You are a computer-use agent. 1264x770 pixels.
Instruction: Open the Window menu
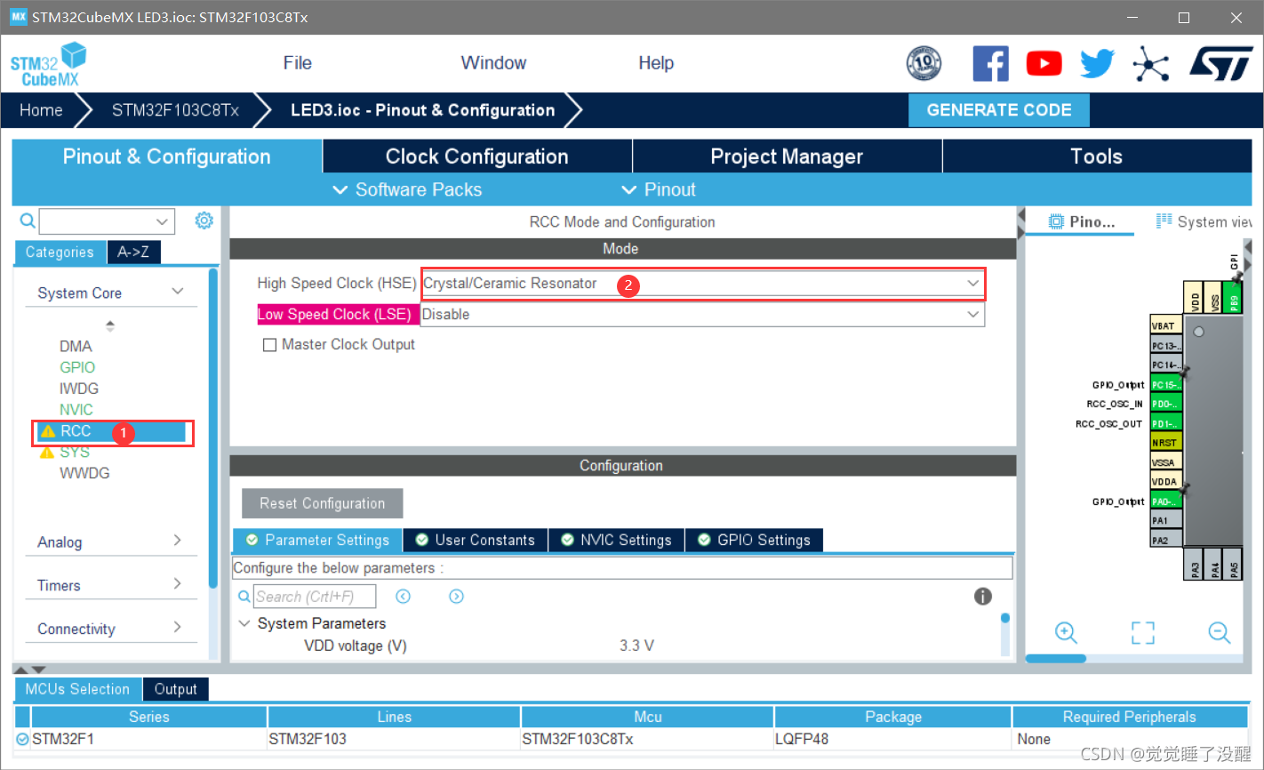[493, 63]
